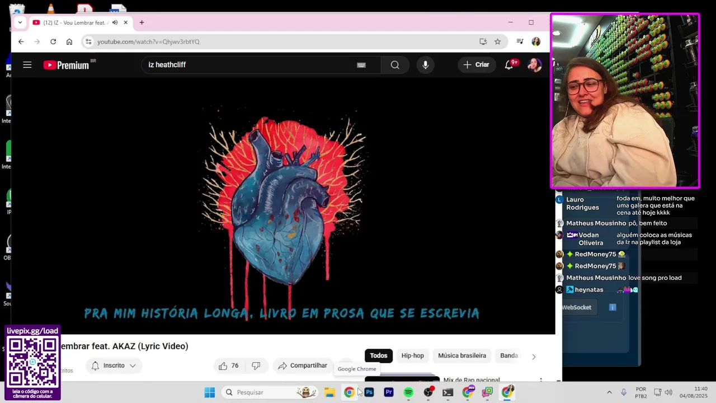Screen dimensions: 716x403
Task: View site information icon in address bar
Action: [88, 41]
